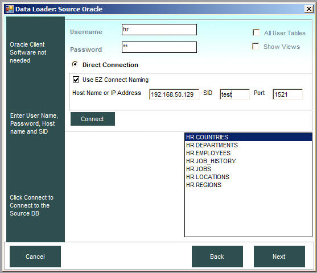Select HR.REGIONS table in list

(248, 185)
